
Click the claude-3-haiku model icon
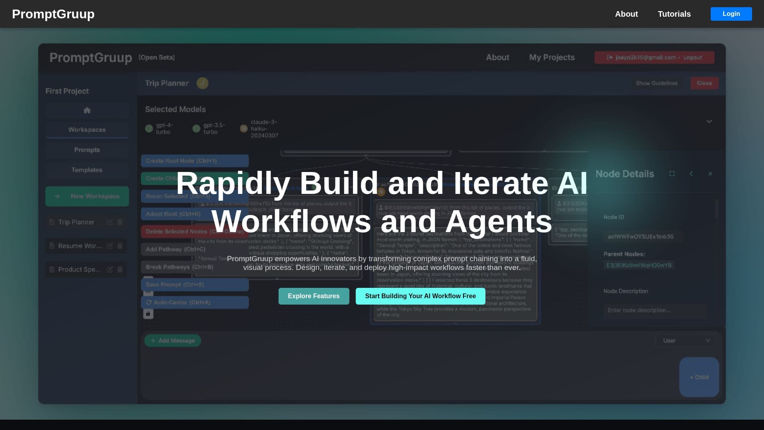[244, 129]
